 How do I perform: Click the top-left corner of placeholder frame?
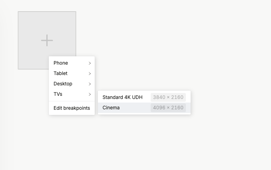19,12
